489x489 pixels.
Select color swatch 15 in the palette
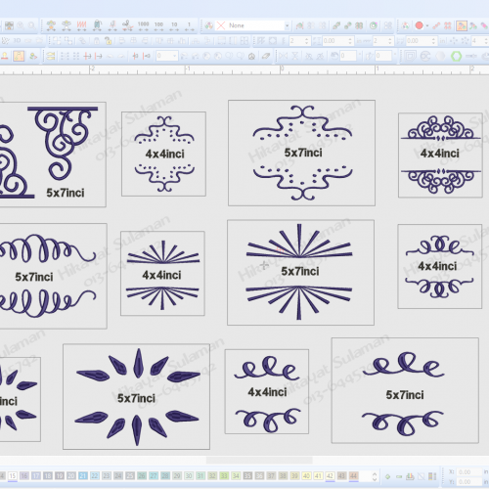pos(13,476)
